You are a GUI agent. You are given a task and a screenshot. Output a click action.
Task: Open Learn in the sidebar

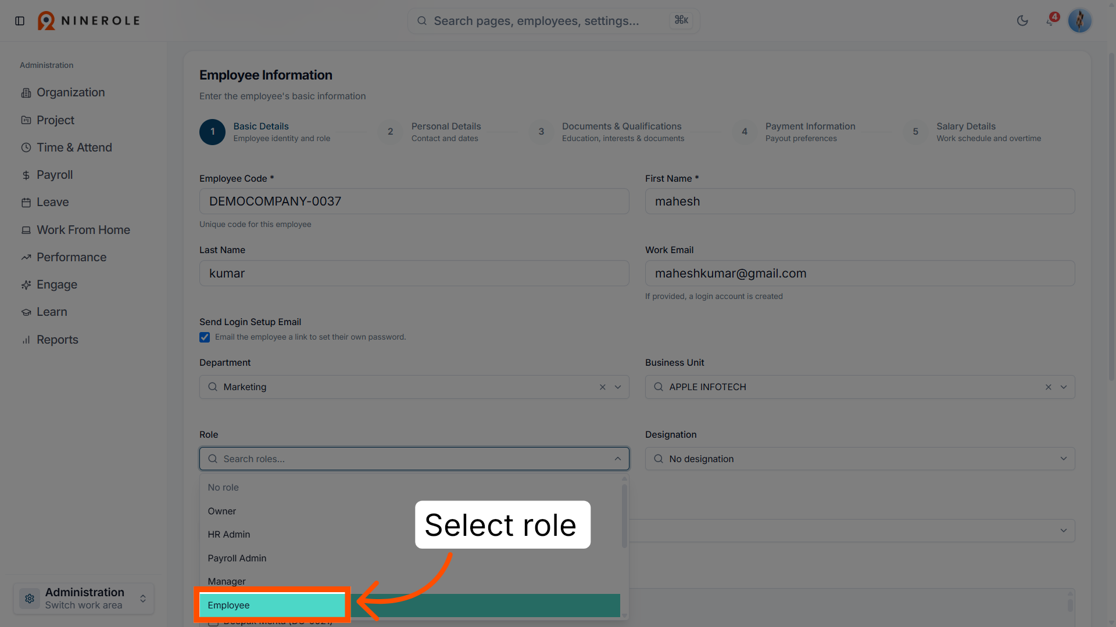click(52, 312)
